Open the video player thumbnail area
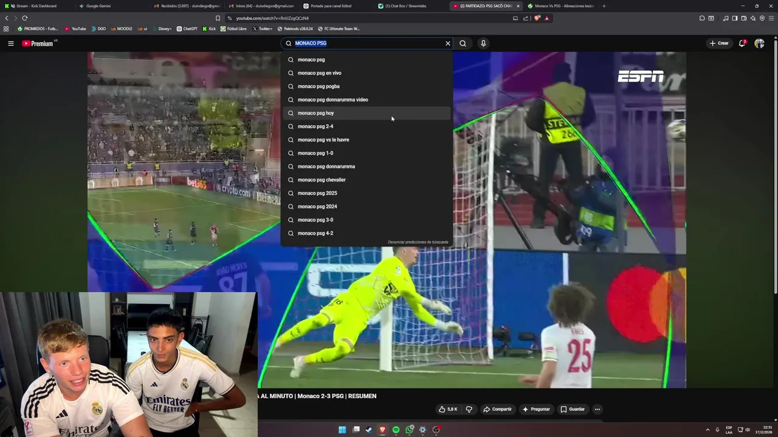 (387, 220)
